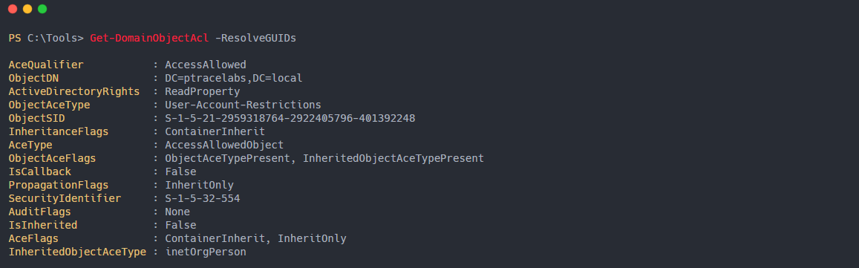The height and width of the screenshot is (268, 859).
Task: Click the inetOrgPerson value
Action: [206, 252]
